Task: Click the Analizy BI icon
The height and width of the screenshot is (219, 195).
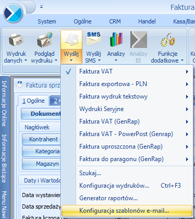Action: coord(139,40)
